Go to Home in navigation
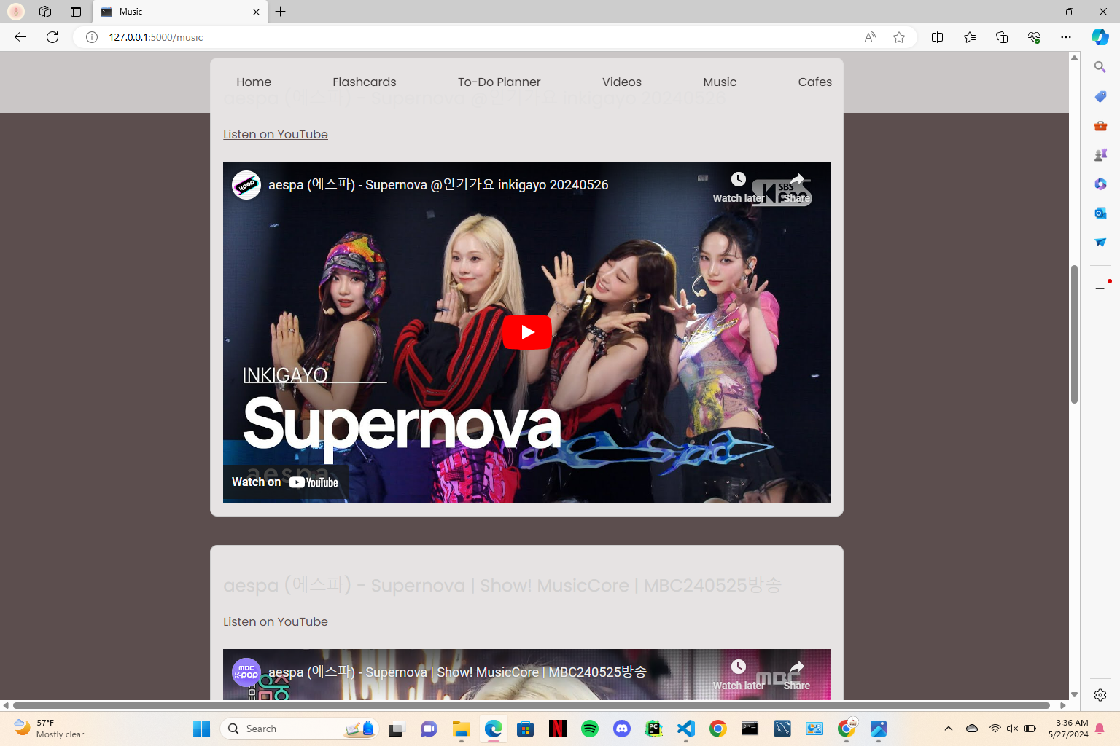Viewport: 1120px width, 746px height. (254, 82)
